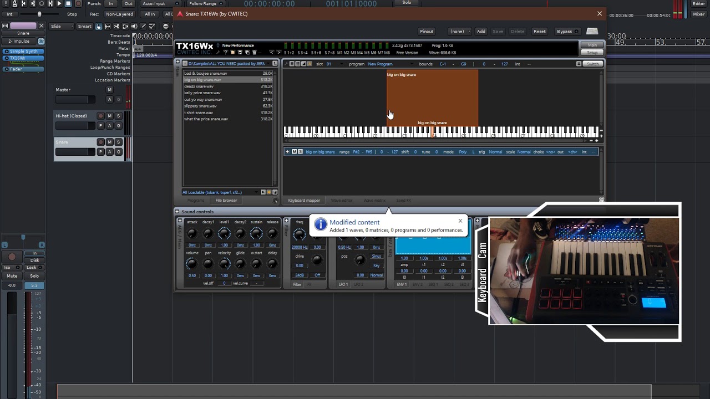This screenshot has height=399, width=710.
Task: Click Pinout in the plugin window
Action: 427,32
